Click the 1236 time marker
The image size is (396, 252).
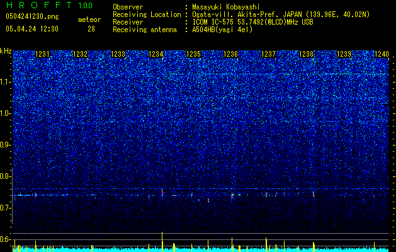(231, 54)
